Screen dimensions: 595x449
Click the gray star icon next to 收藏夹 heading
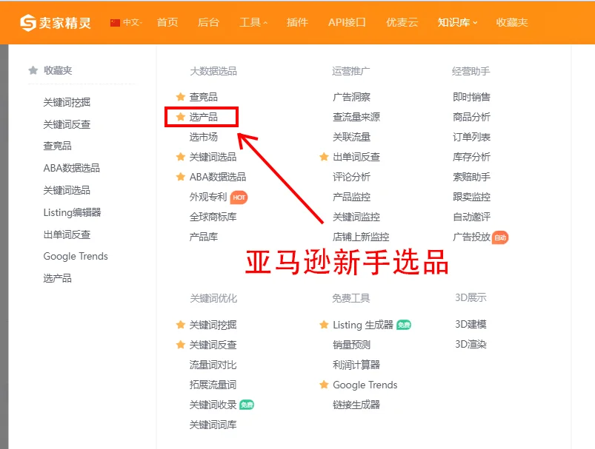[33, 70]
